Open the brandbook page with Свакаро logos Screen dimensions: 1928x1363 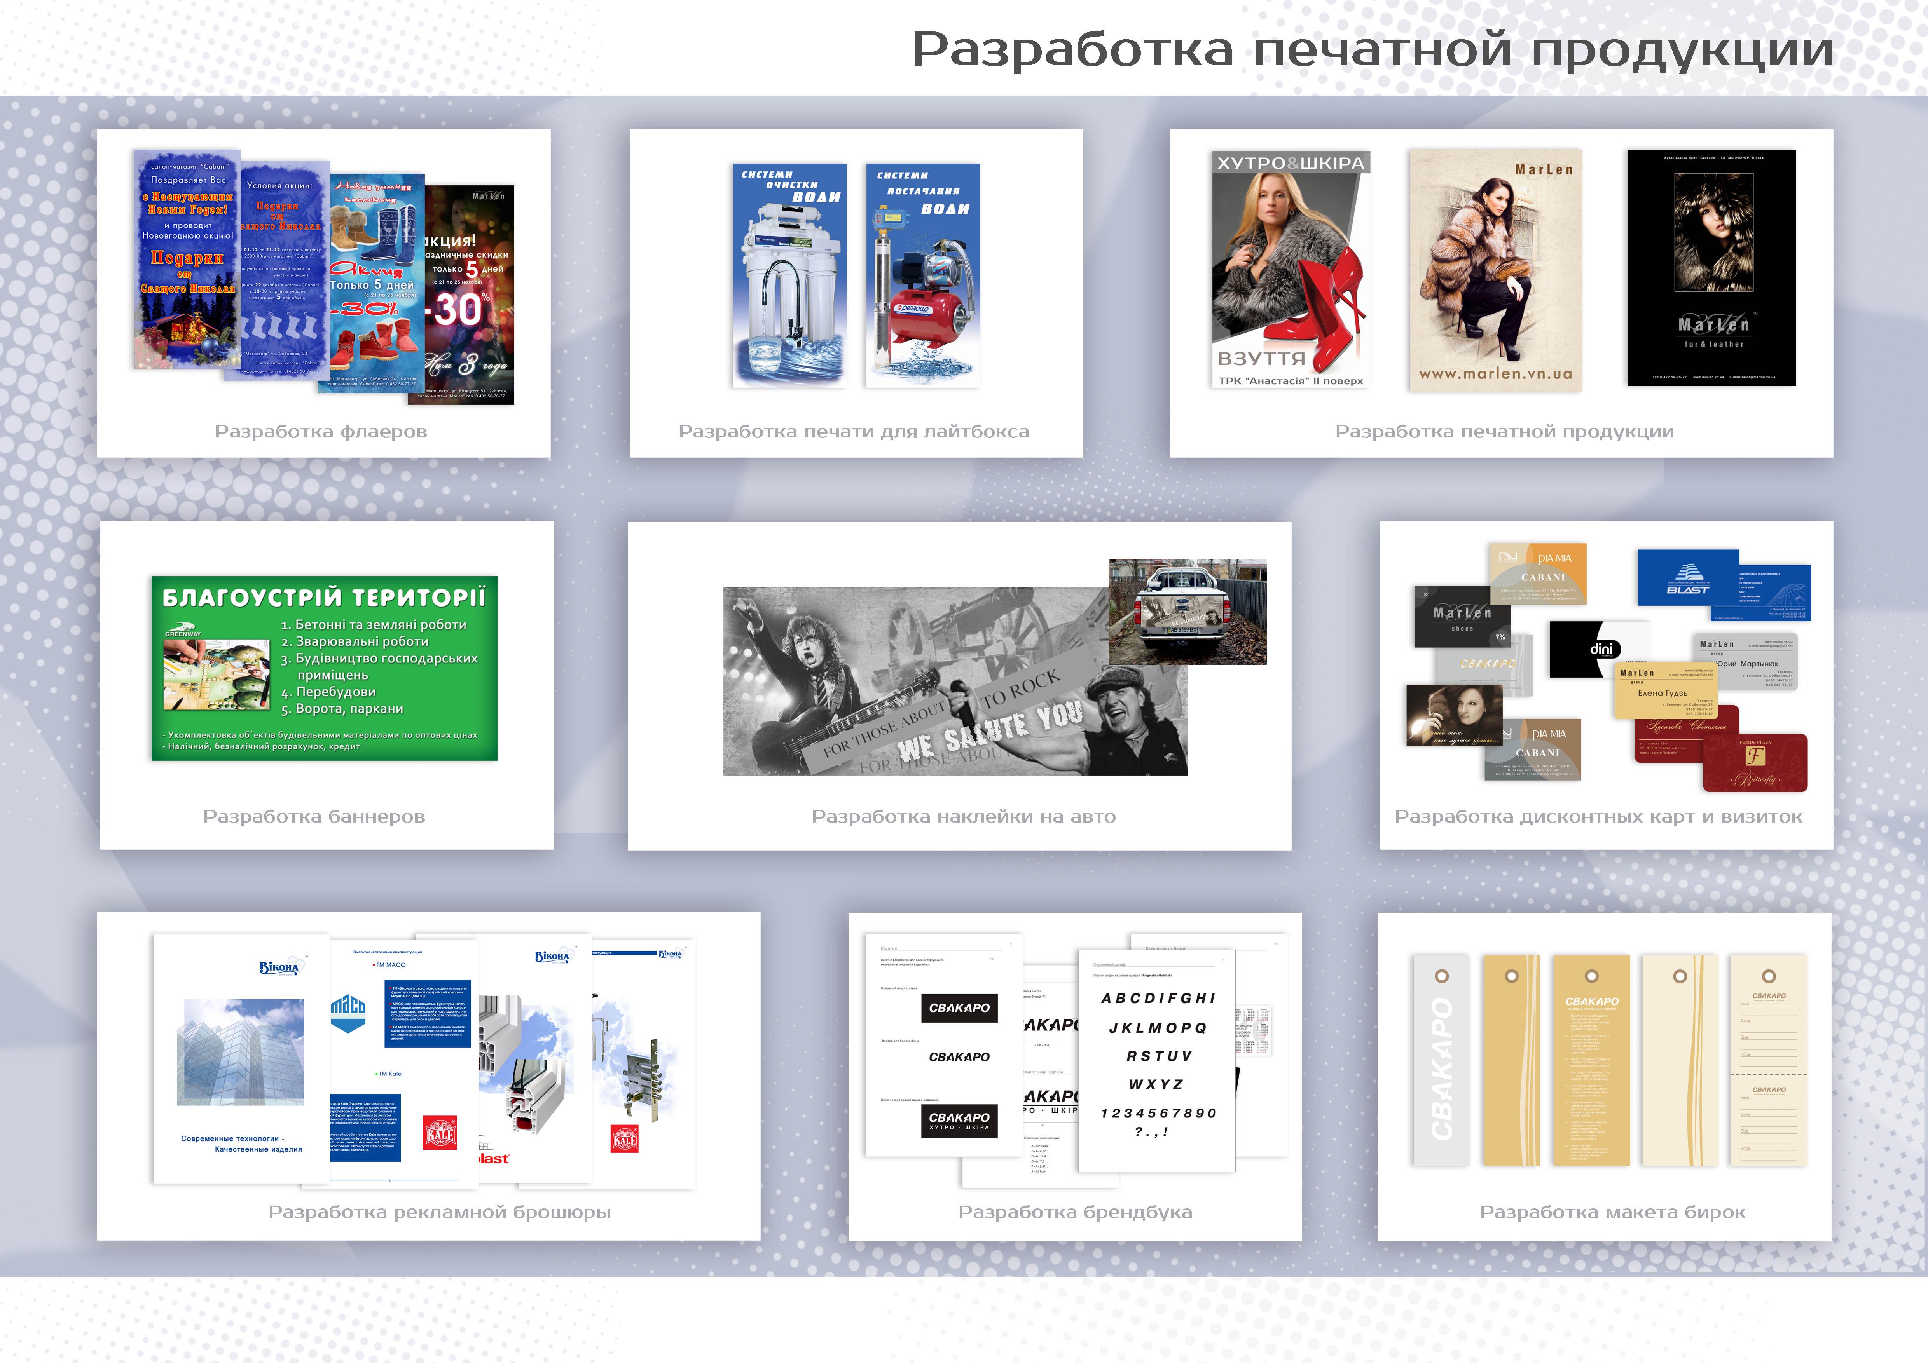pos(944,1045)
